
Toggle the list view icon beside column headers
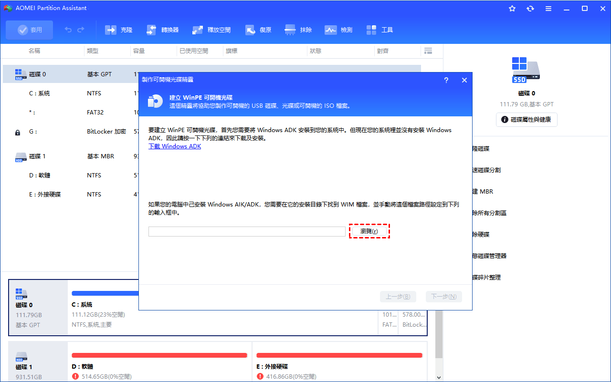coord(428,51)
